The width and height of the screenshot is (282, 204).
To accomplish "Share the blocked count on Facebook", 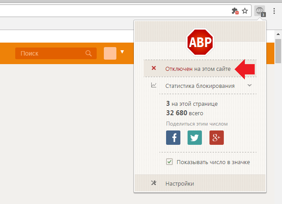I will tap(173, 138).
